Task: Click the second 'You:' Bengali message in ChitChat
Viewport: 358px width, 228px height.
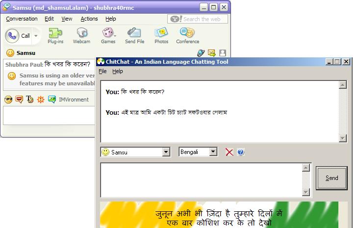Action: (x=166, y=112)
